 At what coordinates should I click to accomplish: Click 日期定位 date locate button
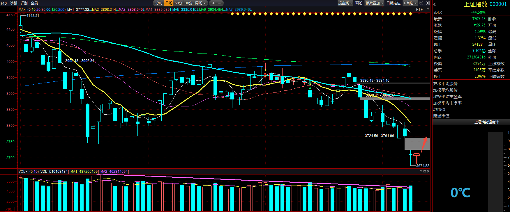[393, 3]
